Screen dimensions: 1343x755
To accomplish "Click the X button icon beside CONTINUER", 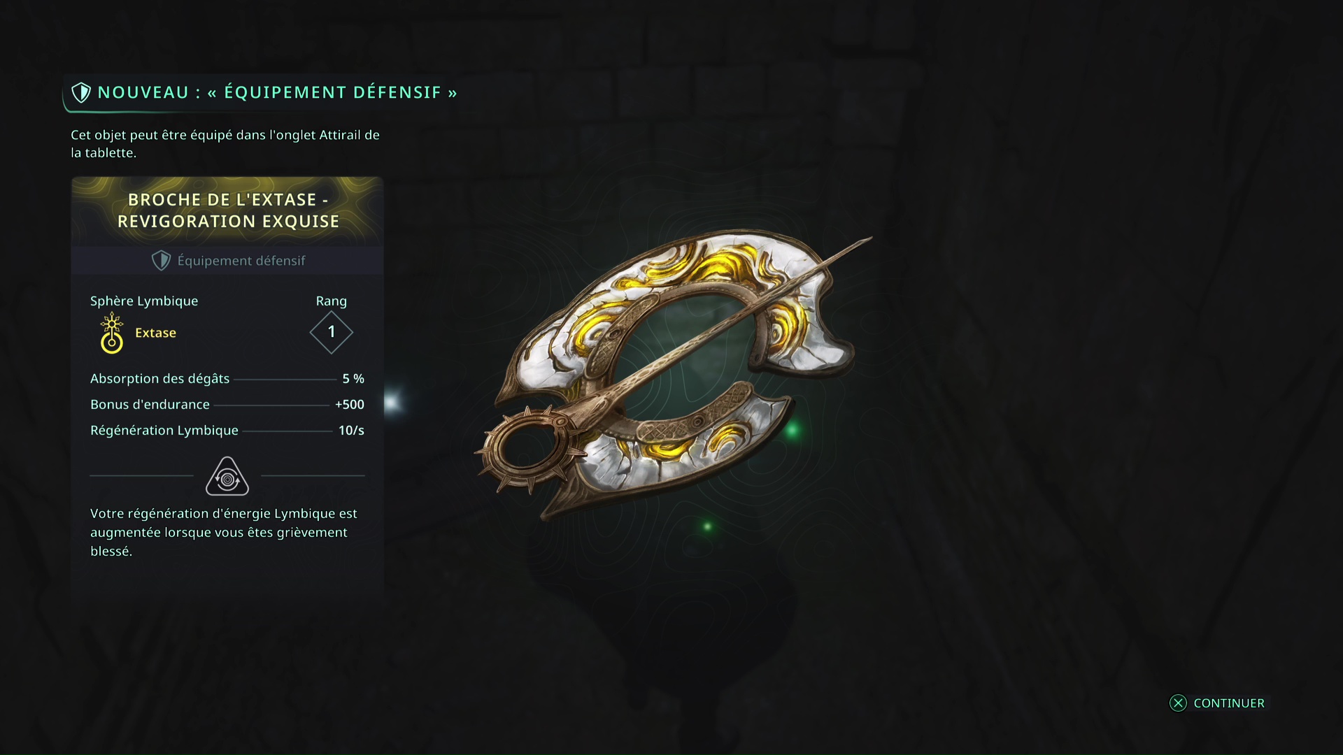I will pos(1178,703).
